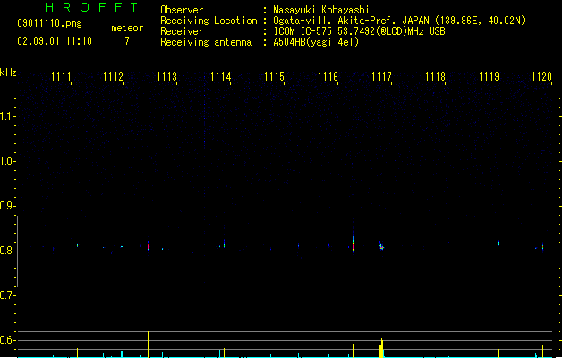Click the 1.0 kHz frequency label
The image size is (563, 358).
point(7,161)
